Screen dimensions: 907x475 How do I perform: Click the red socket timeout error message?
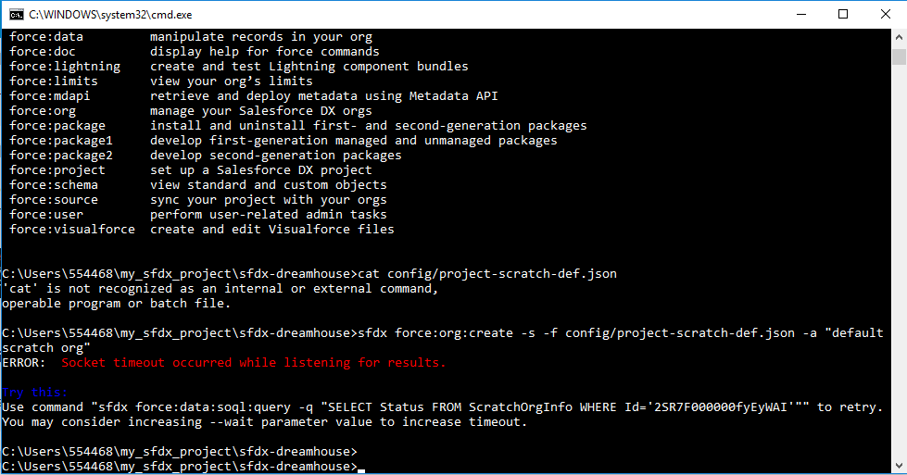(x=253, y=363)
